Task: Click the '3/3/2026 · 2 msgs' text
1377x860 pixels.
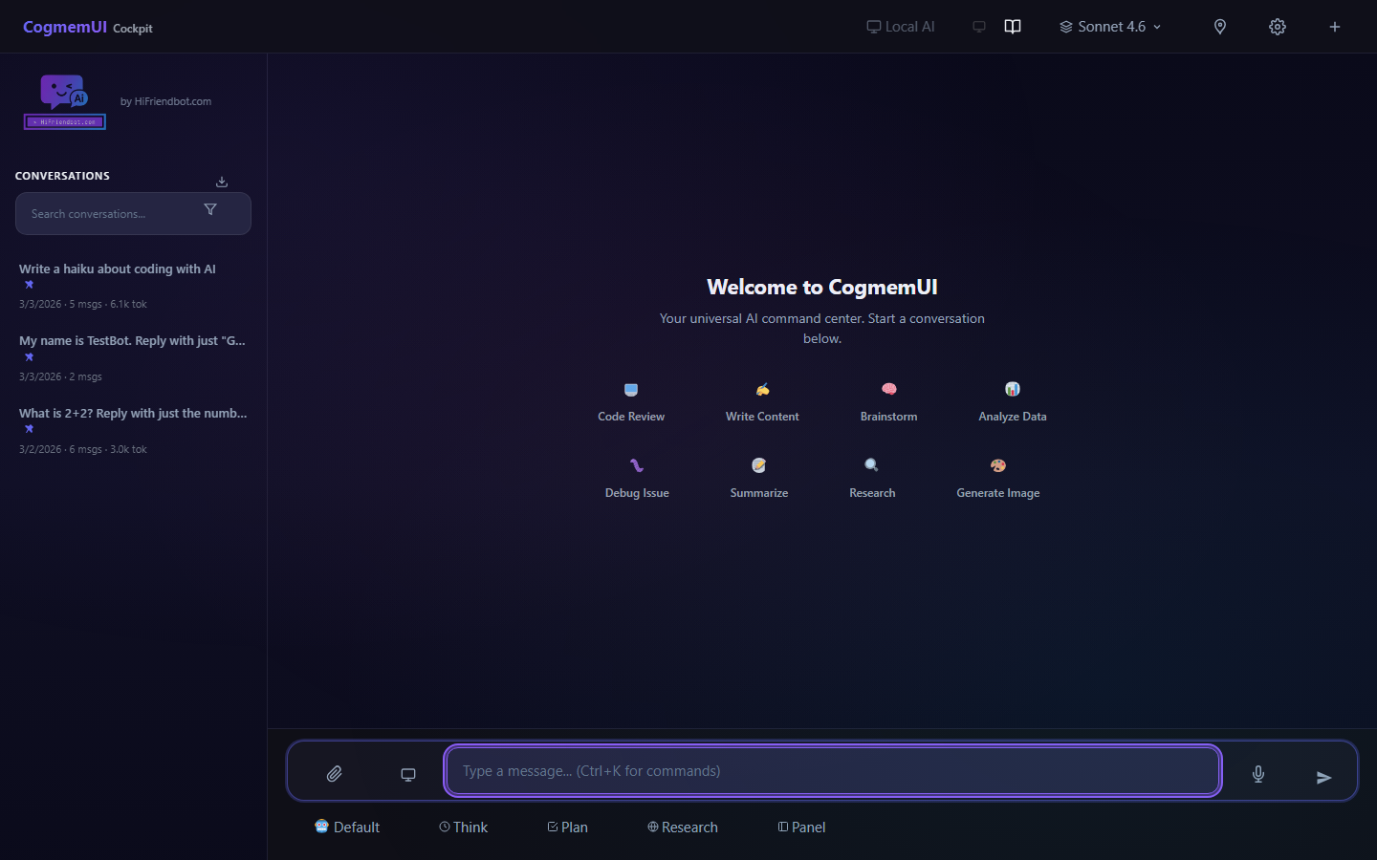Action: 60,376
